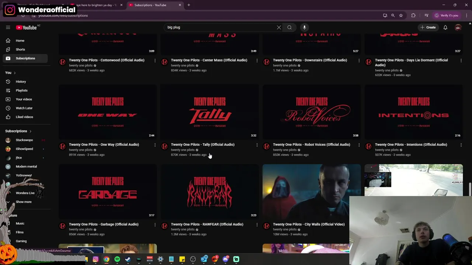Select Subscriptions in sidebar
Image resolution: width=472 pixels, height=265 pixels.
(25, 58)
